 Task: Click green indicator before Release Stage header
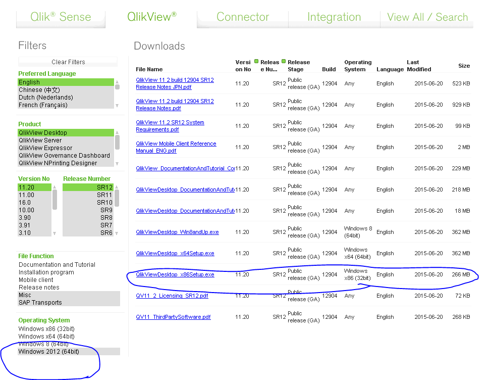(x=284, y=61)
